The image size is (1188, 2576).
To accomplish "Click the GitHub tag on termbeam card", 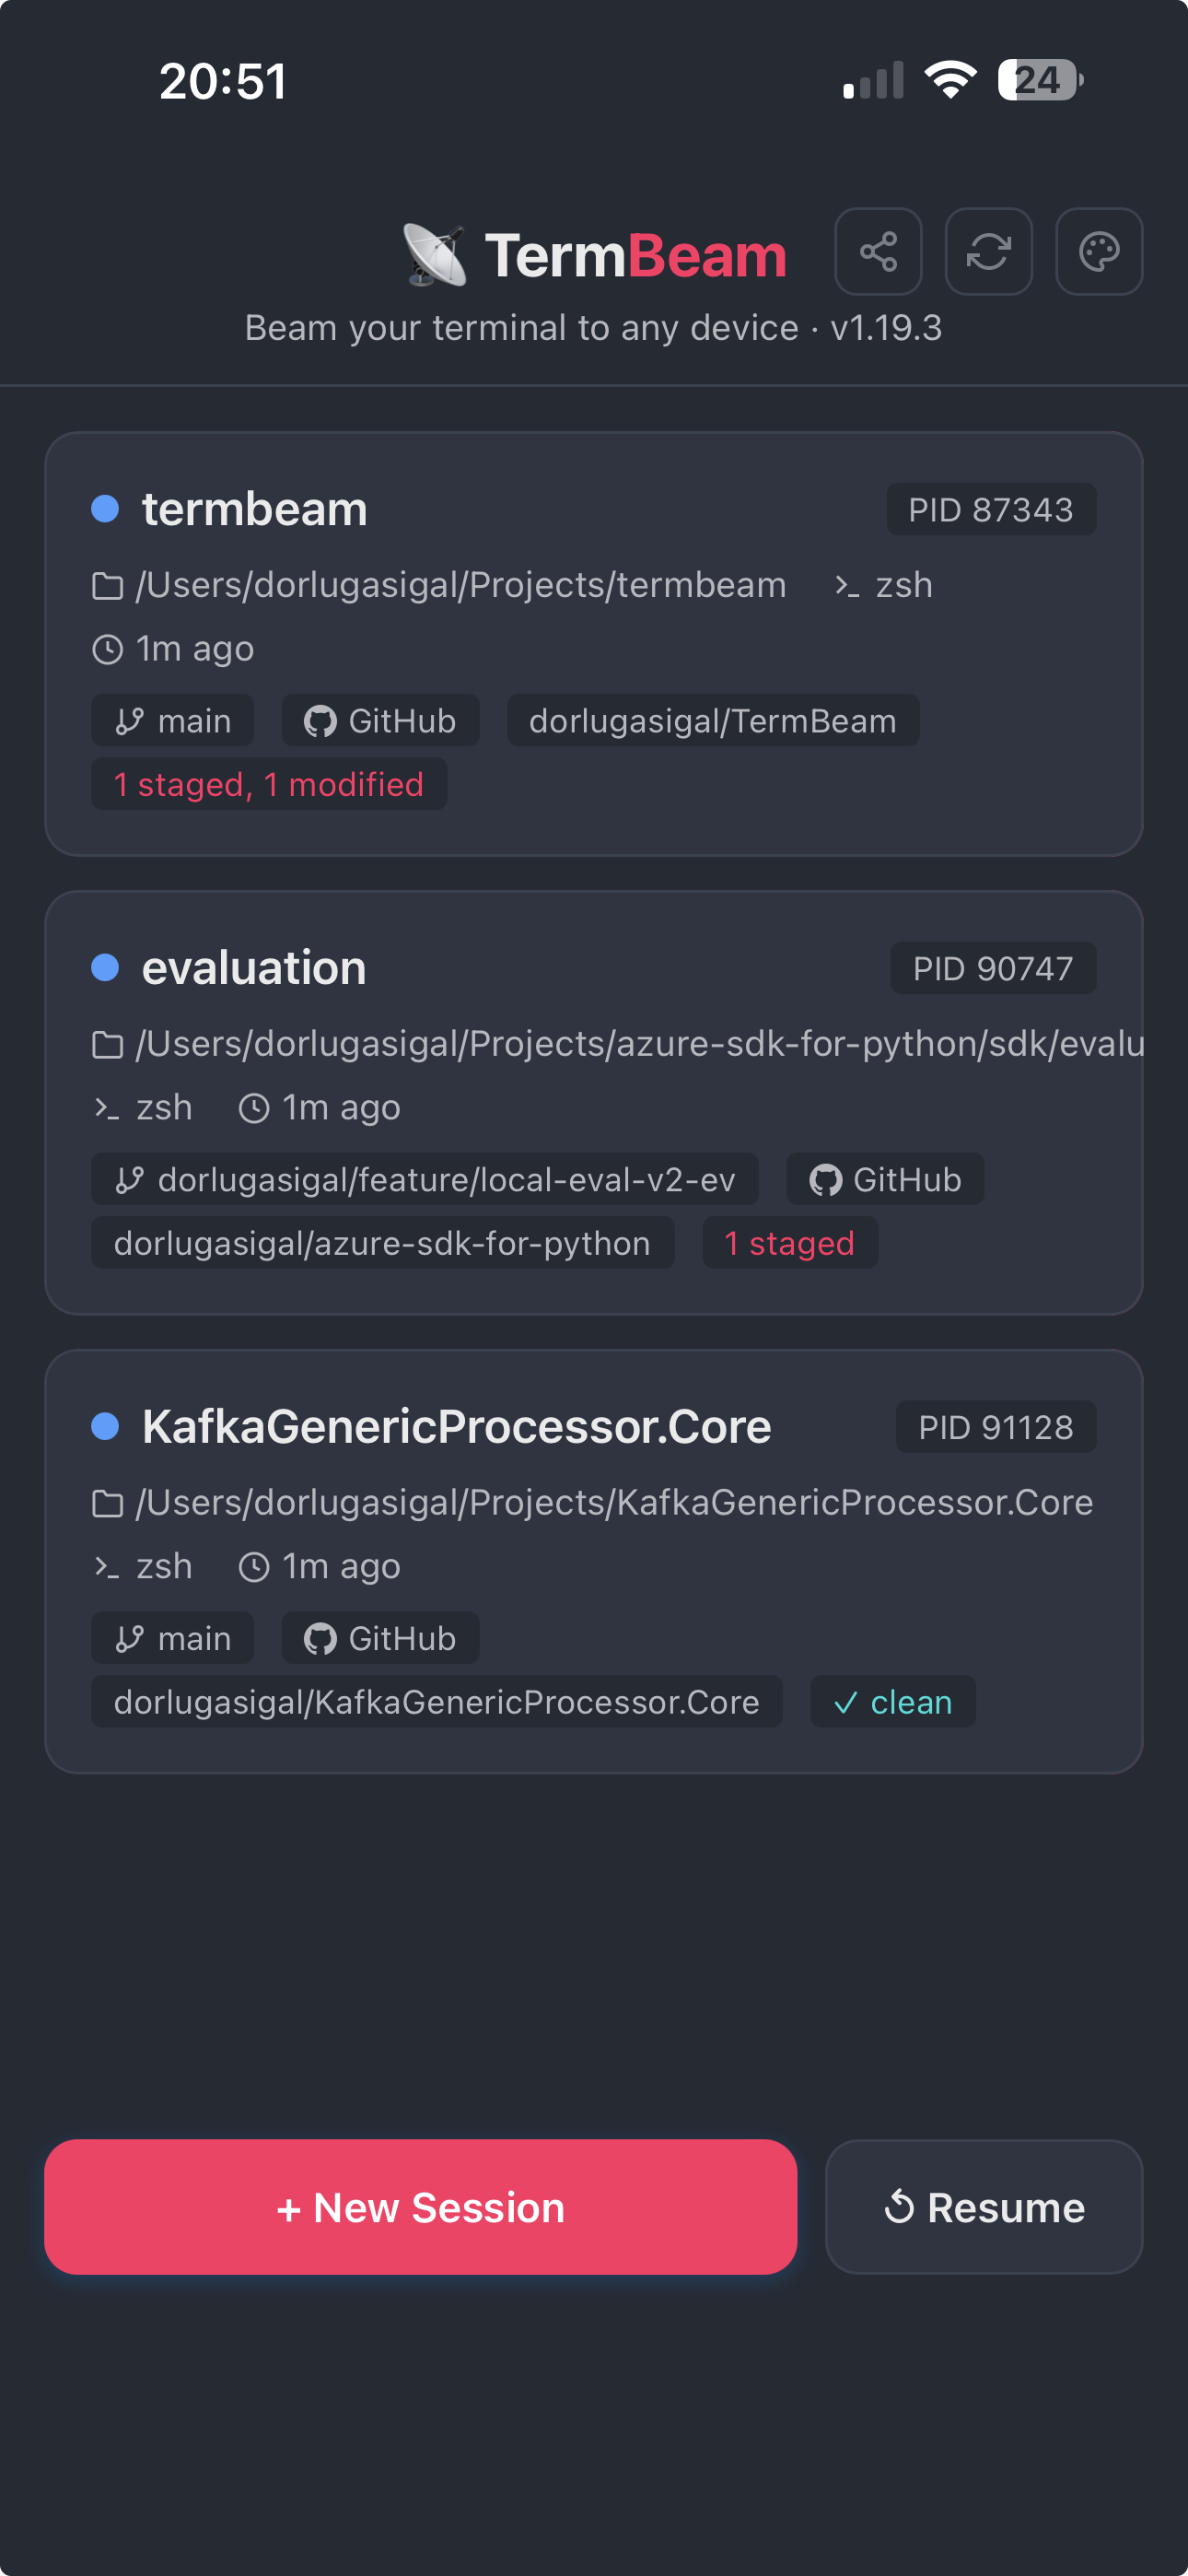I will 380,721.
